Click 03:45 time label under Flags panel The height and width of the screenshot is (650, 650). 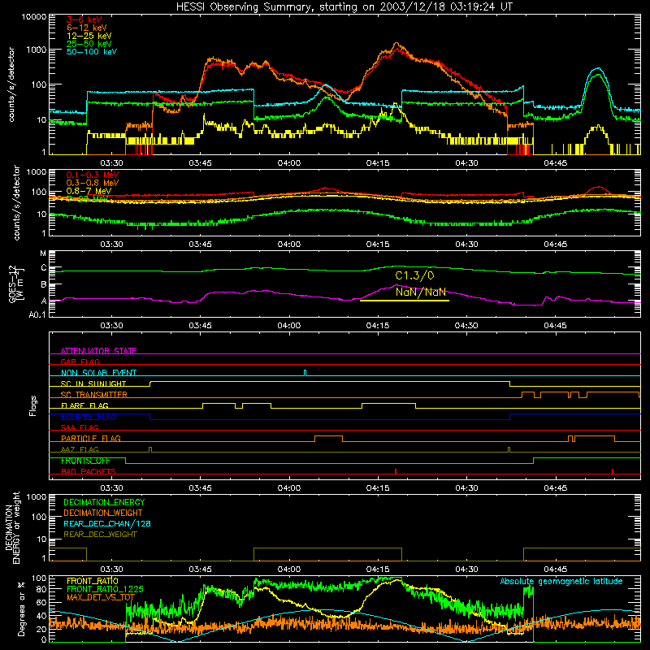click(200, 488)
